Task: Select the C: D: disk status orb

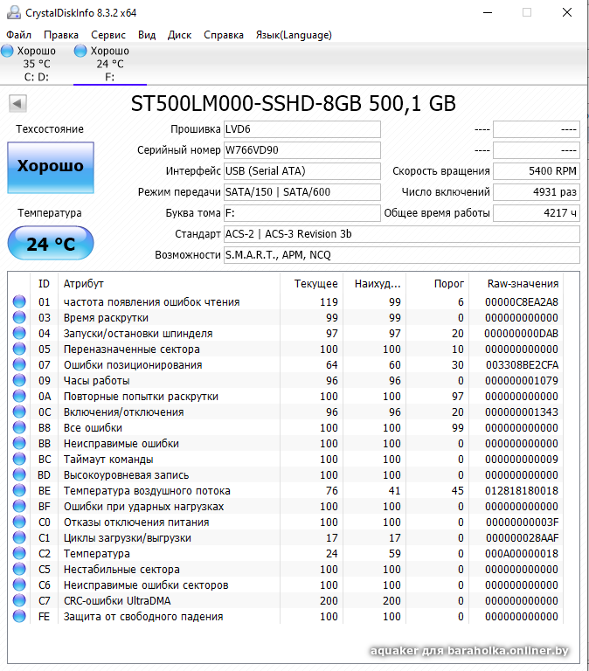Action: click(x=7, y=51)
